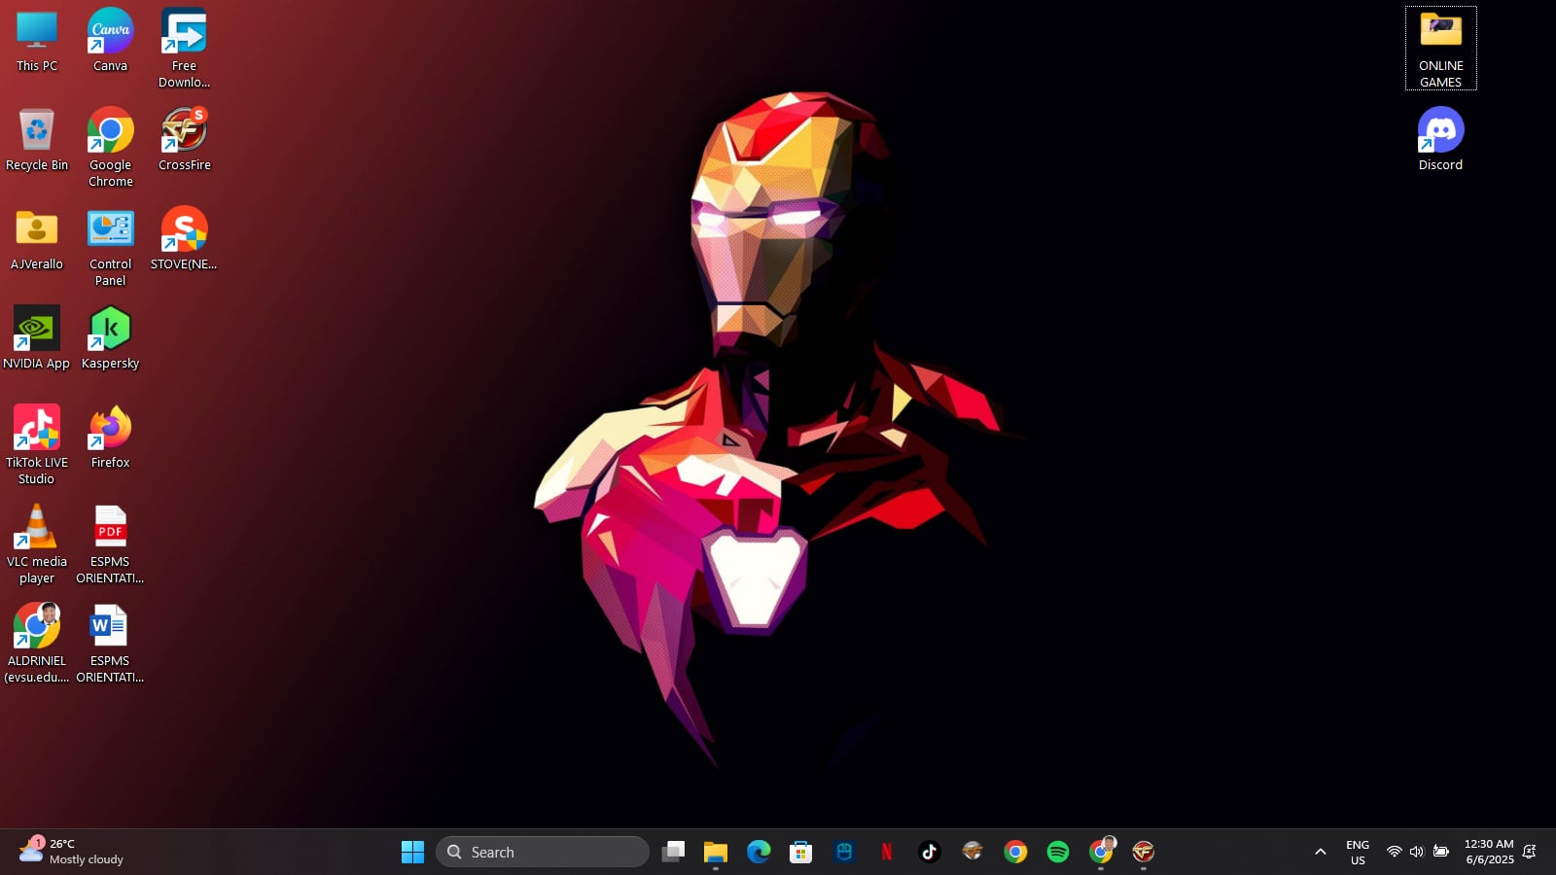Screen dimensions: 1556x875
Task: Select the ALDRINIEL Chrome profile shortcut
Action: (37, 644)
